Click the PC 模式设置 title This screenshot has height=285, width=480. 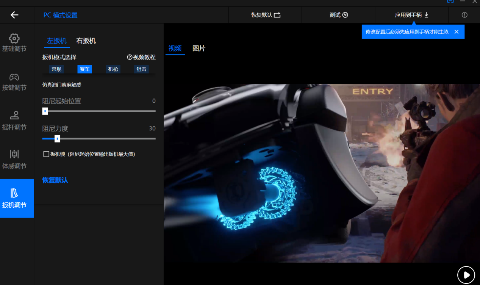pyautogui.click(x=60, y=16)
